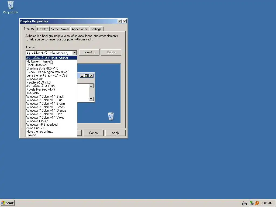Click the Apply button
276x207 pixels.
click(115, 133)
